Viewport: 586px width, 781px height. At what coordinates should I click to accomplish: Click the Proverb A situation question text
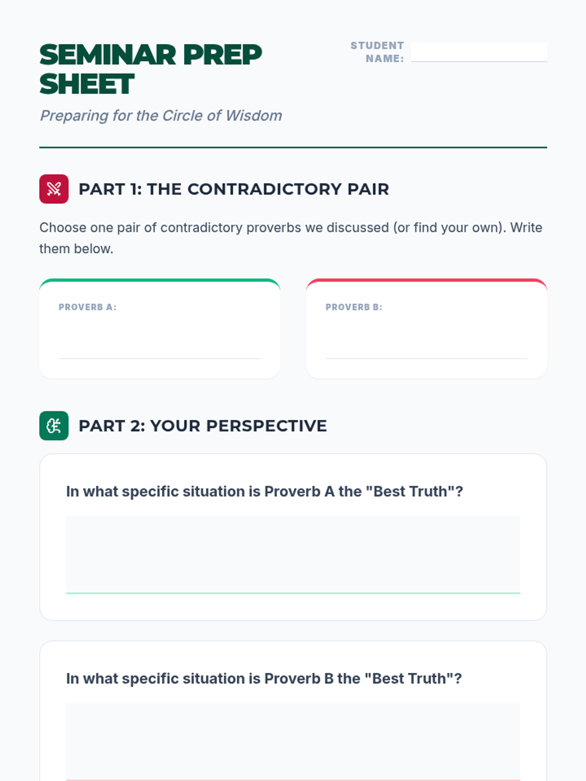click(x=264, y=491)
